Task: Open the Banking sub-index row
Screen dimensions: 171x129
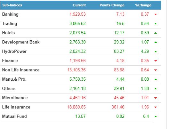Action: (x=81, y=14)
